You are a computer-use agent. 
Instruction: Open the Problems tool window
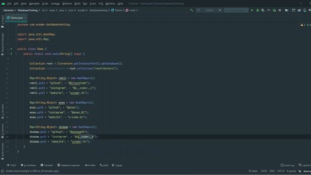(x=28, y=165)
